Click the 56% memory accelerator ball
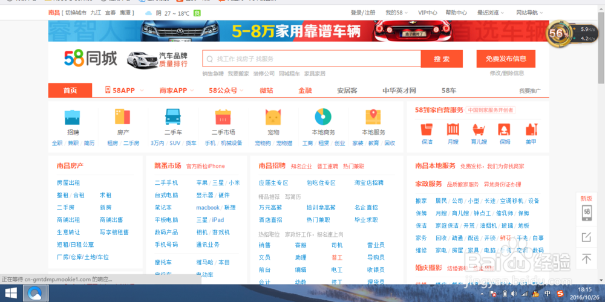605x302 pixels. point(558,33)
